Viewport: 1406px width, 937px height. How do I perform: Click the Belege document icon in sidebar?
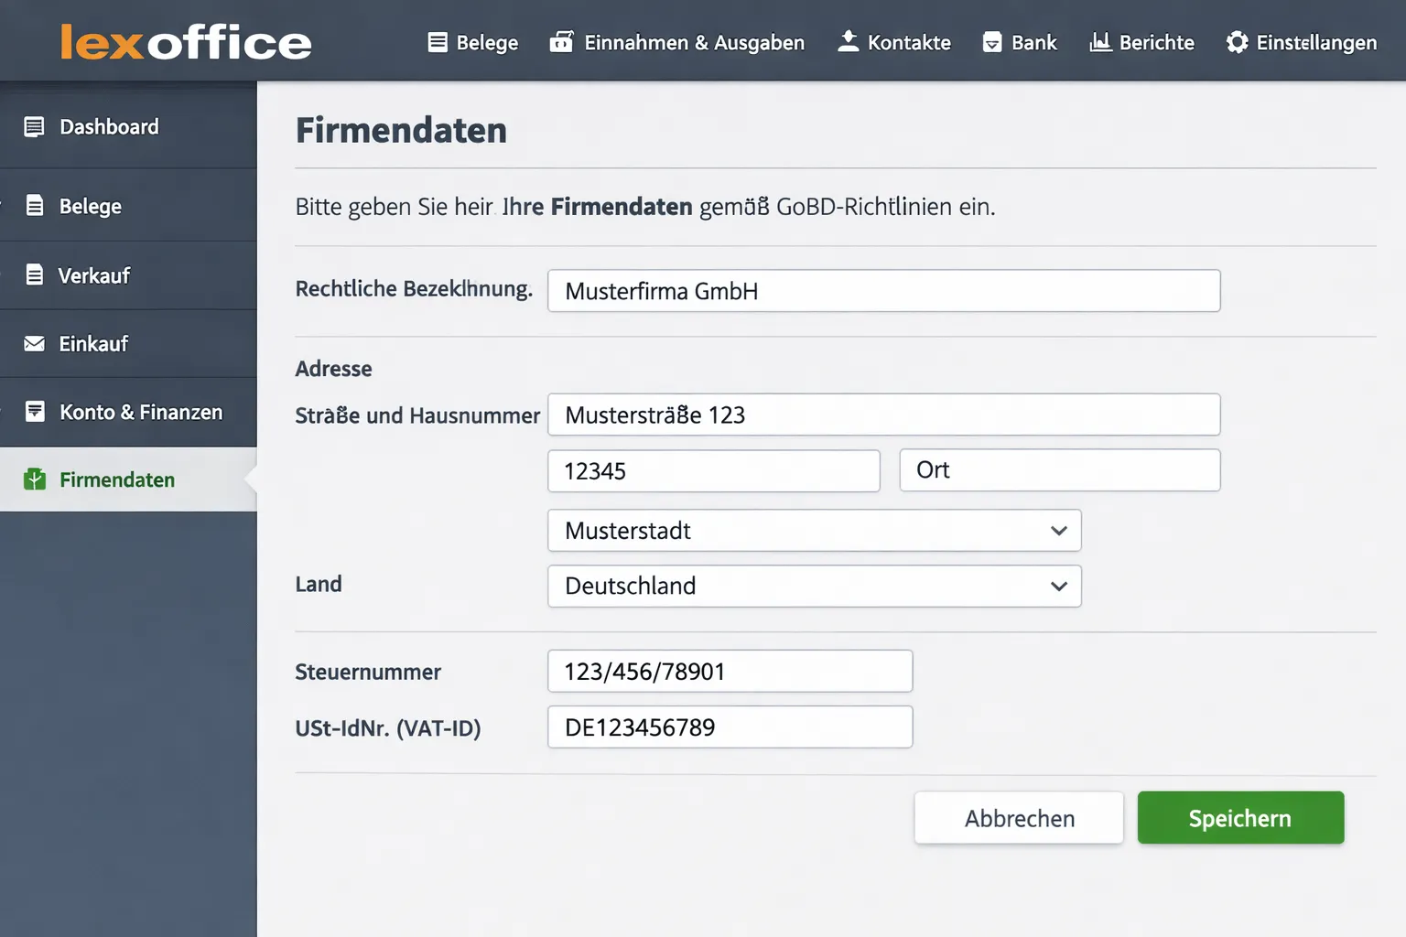(x=35, y=205)
